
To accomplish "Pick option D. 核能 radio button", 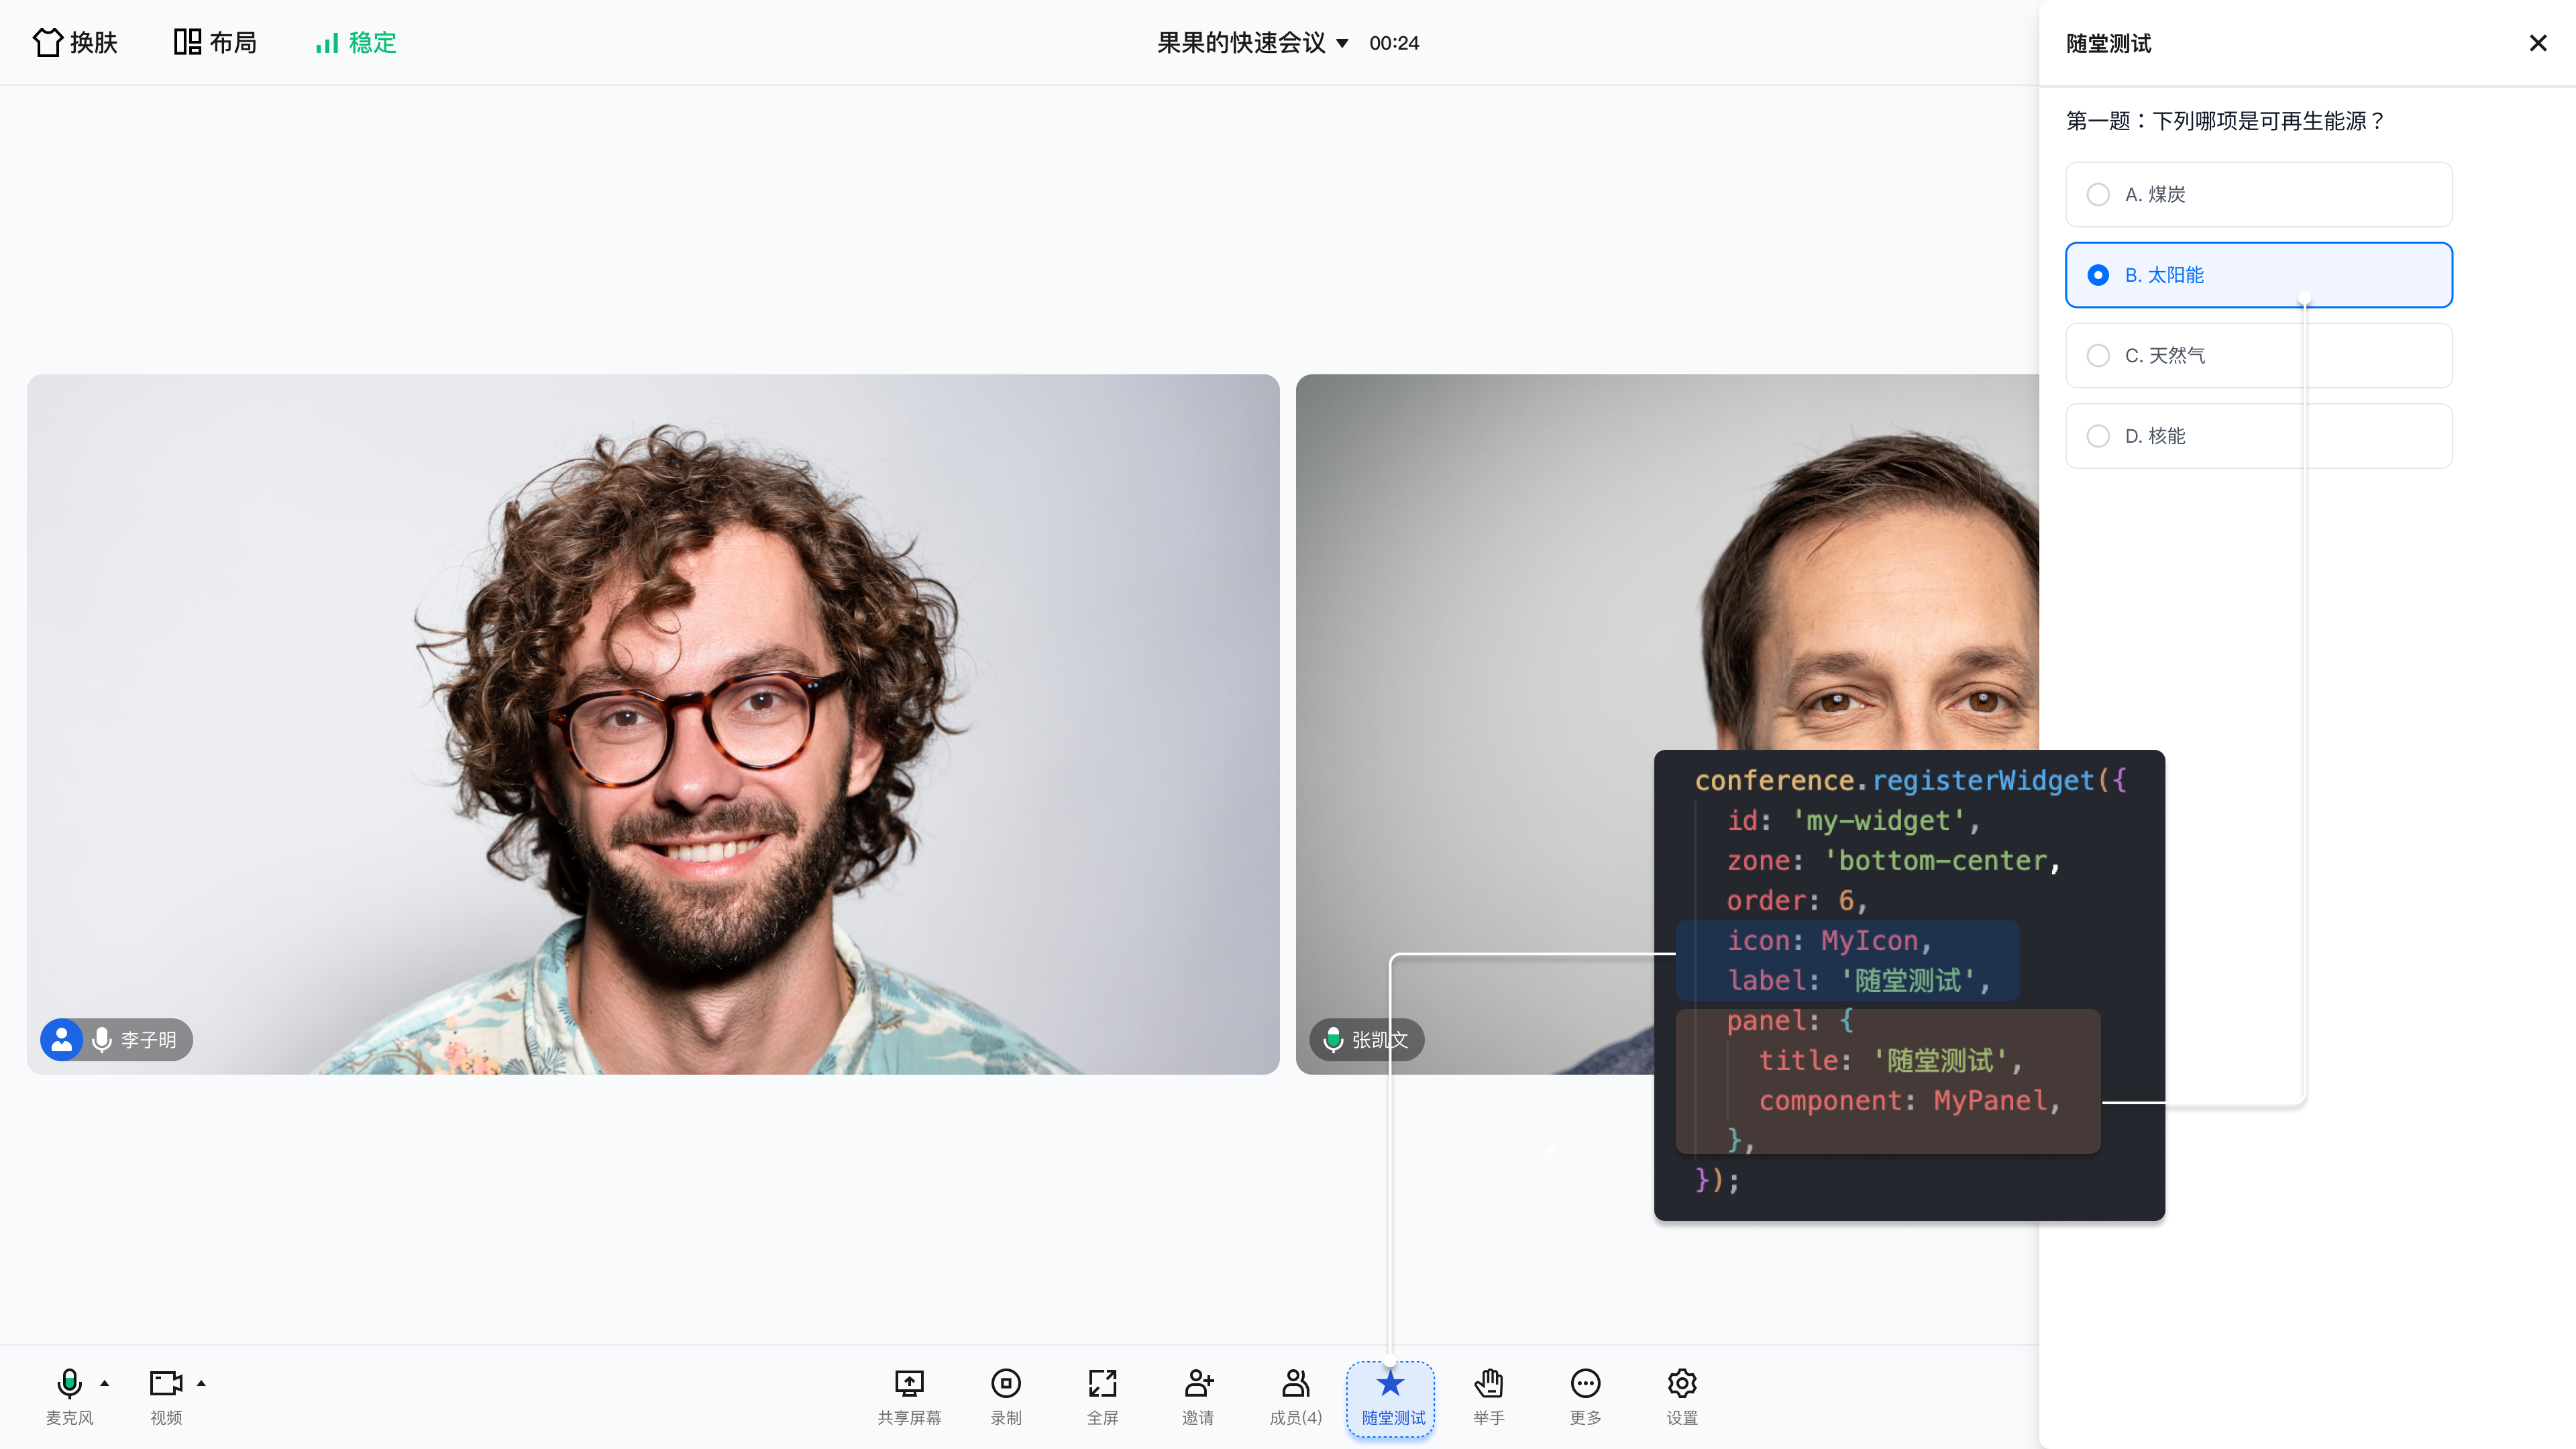I will point(2098,436).
